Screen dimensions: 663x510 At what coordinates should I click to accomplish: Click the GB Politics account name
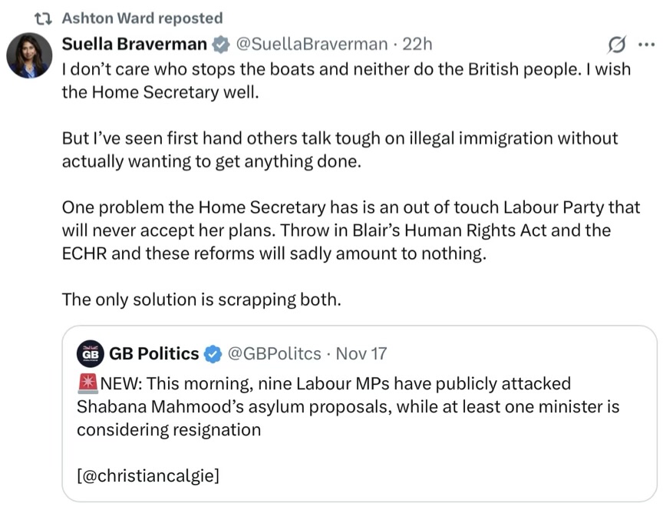coord(154,353)
